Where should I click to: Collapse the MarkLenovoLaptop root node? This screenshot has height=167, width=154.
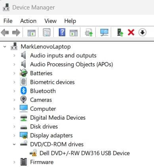pyautogui.click(x=5, y=47)
